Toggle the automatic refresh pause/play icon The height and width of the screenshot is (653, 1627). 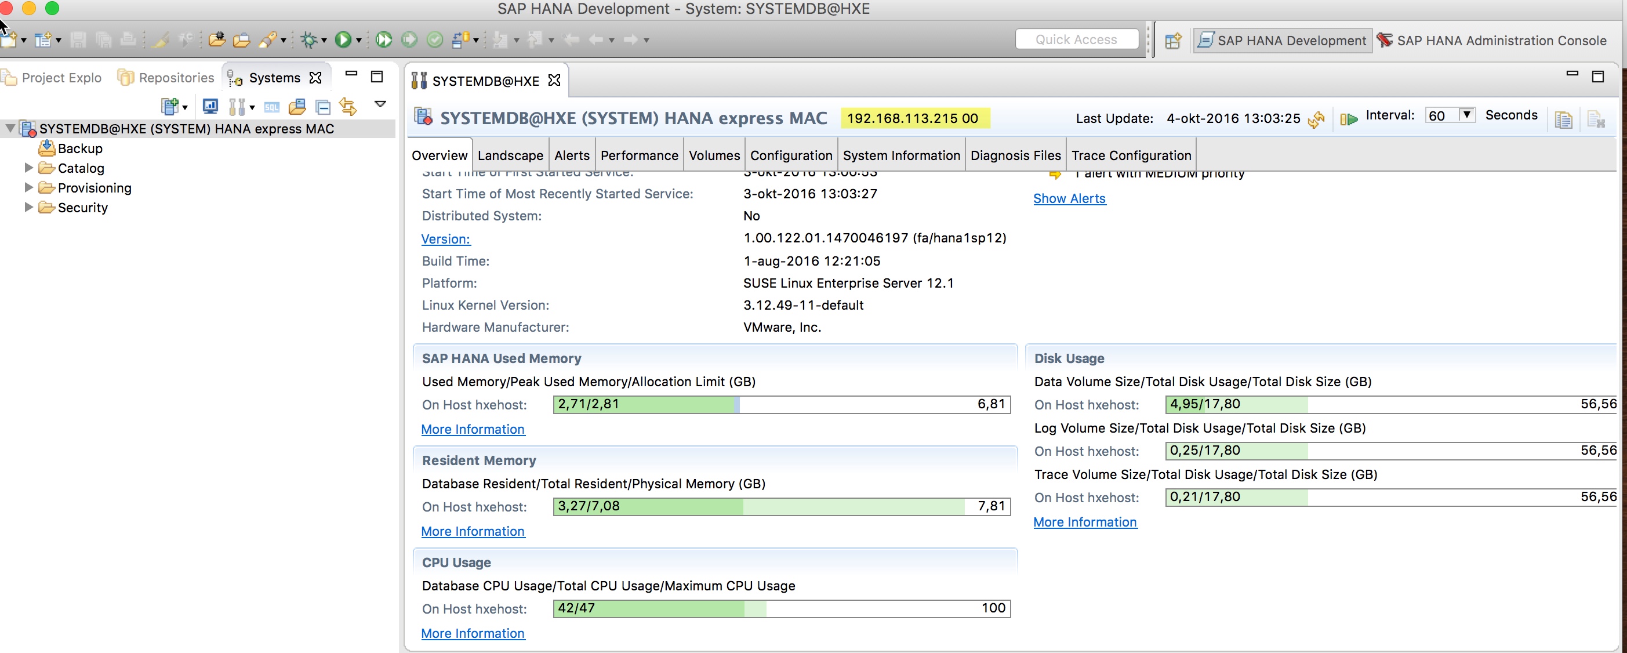[x=1349, y=119]
